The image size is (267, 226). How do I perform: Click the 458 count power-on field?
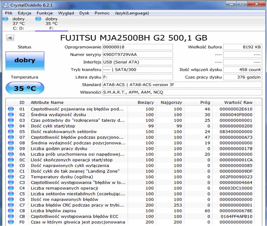(243, 70)
